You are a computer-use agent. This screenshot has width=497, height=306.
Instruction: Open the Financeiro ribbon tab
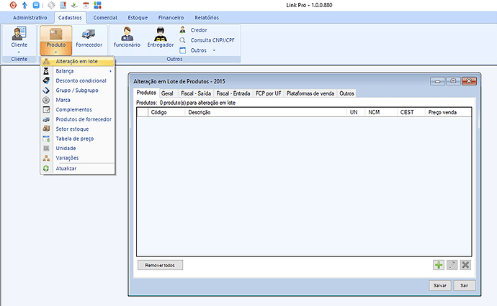pyautogui.click(x=171, y=18)
